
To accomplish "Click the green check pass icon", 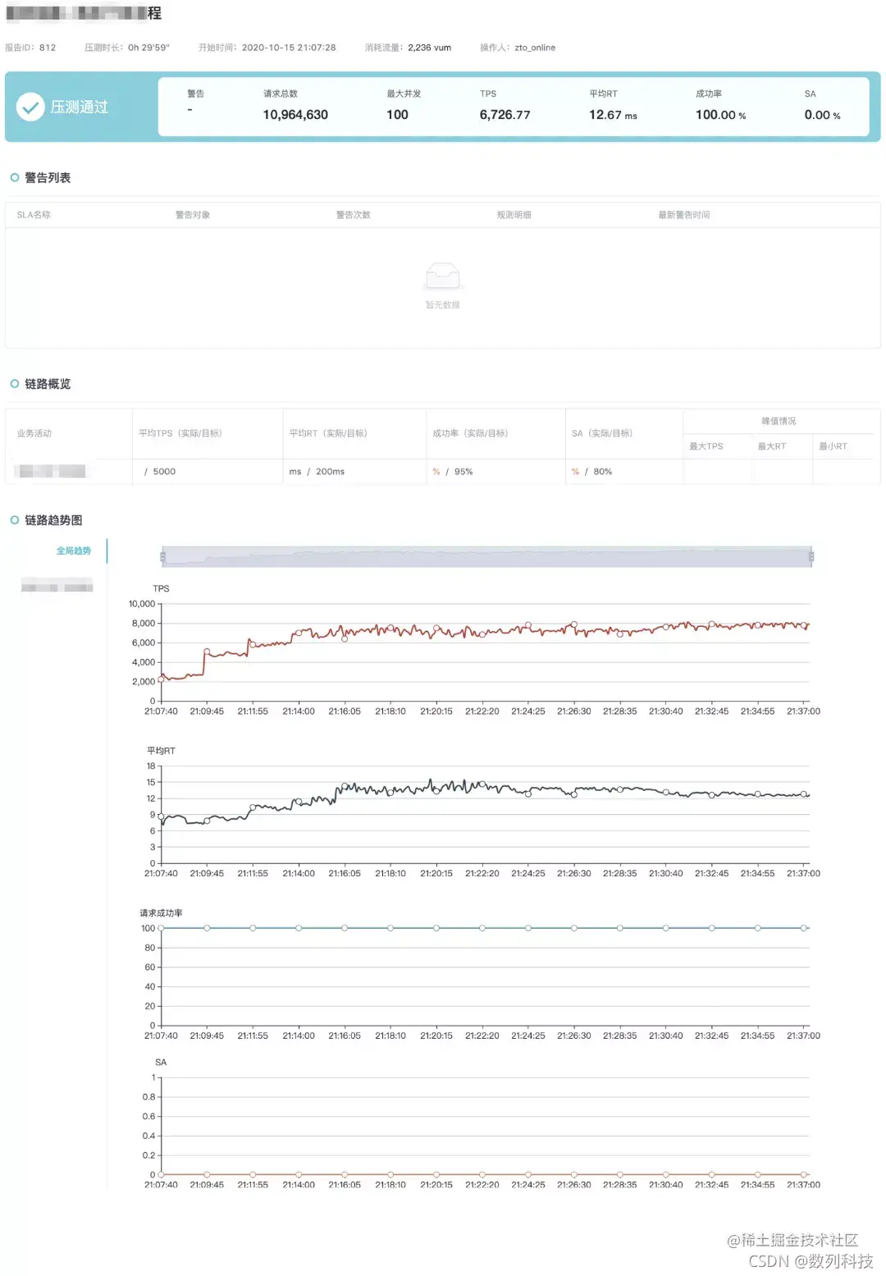I will point(30,107).
